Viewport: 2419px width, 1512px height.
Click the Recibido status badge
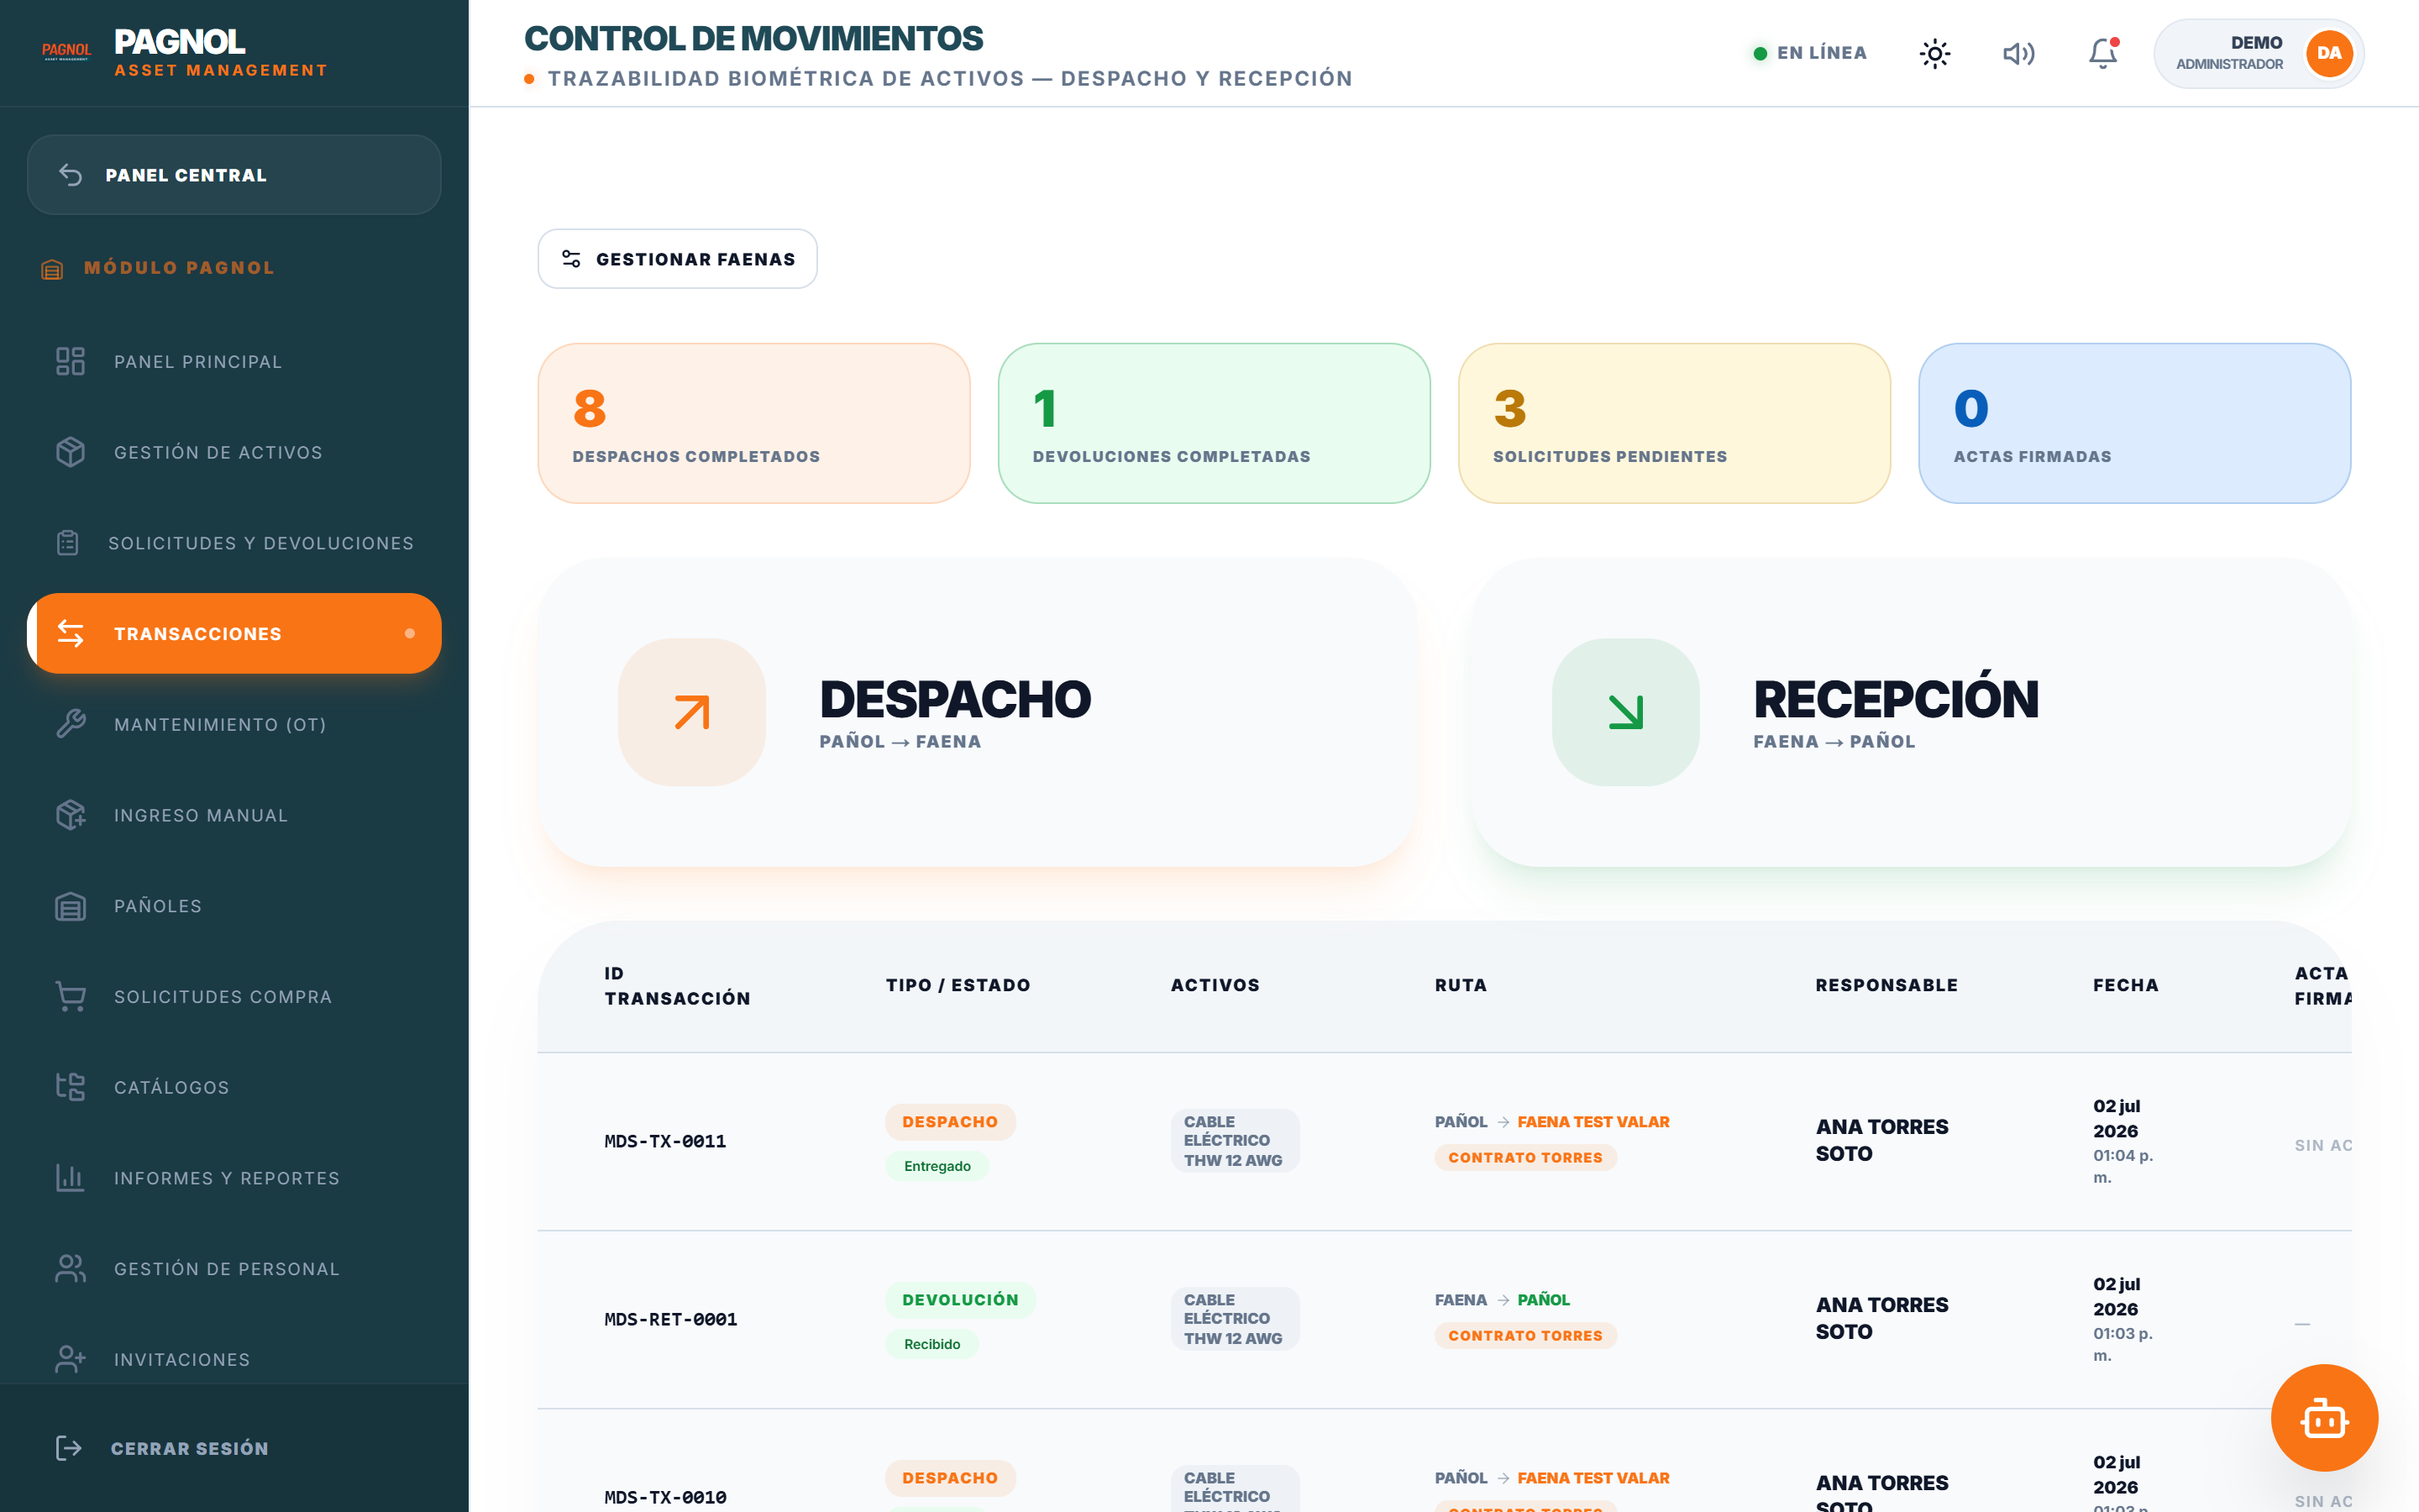pos(931,1344)
